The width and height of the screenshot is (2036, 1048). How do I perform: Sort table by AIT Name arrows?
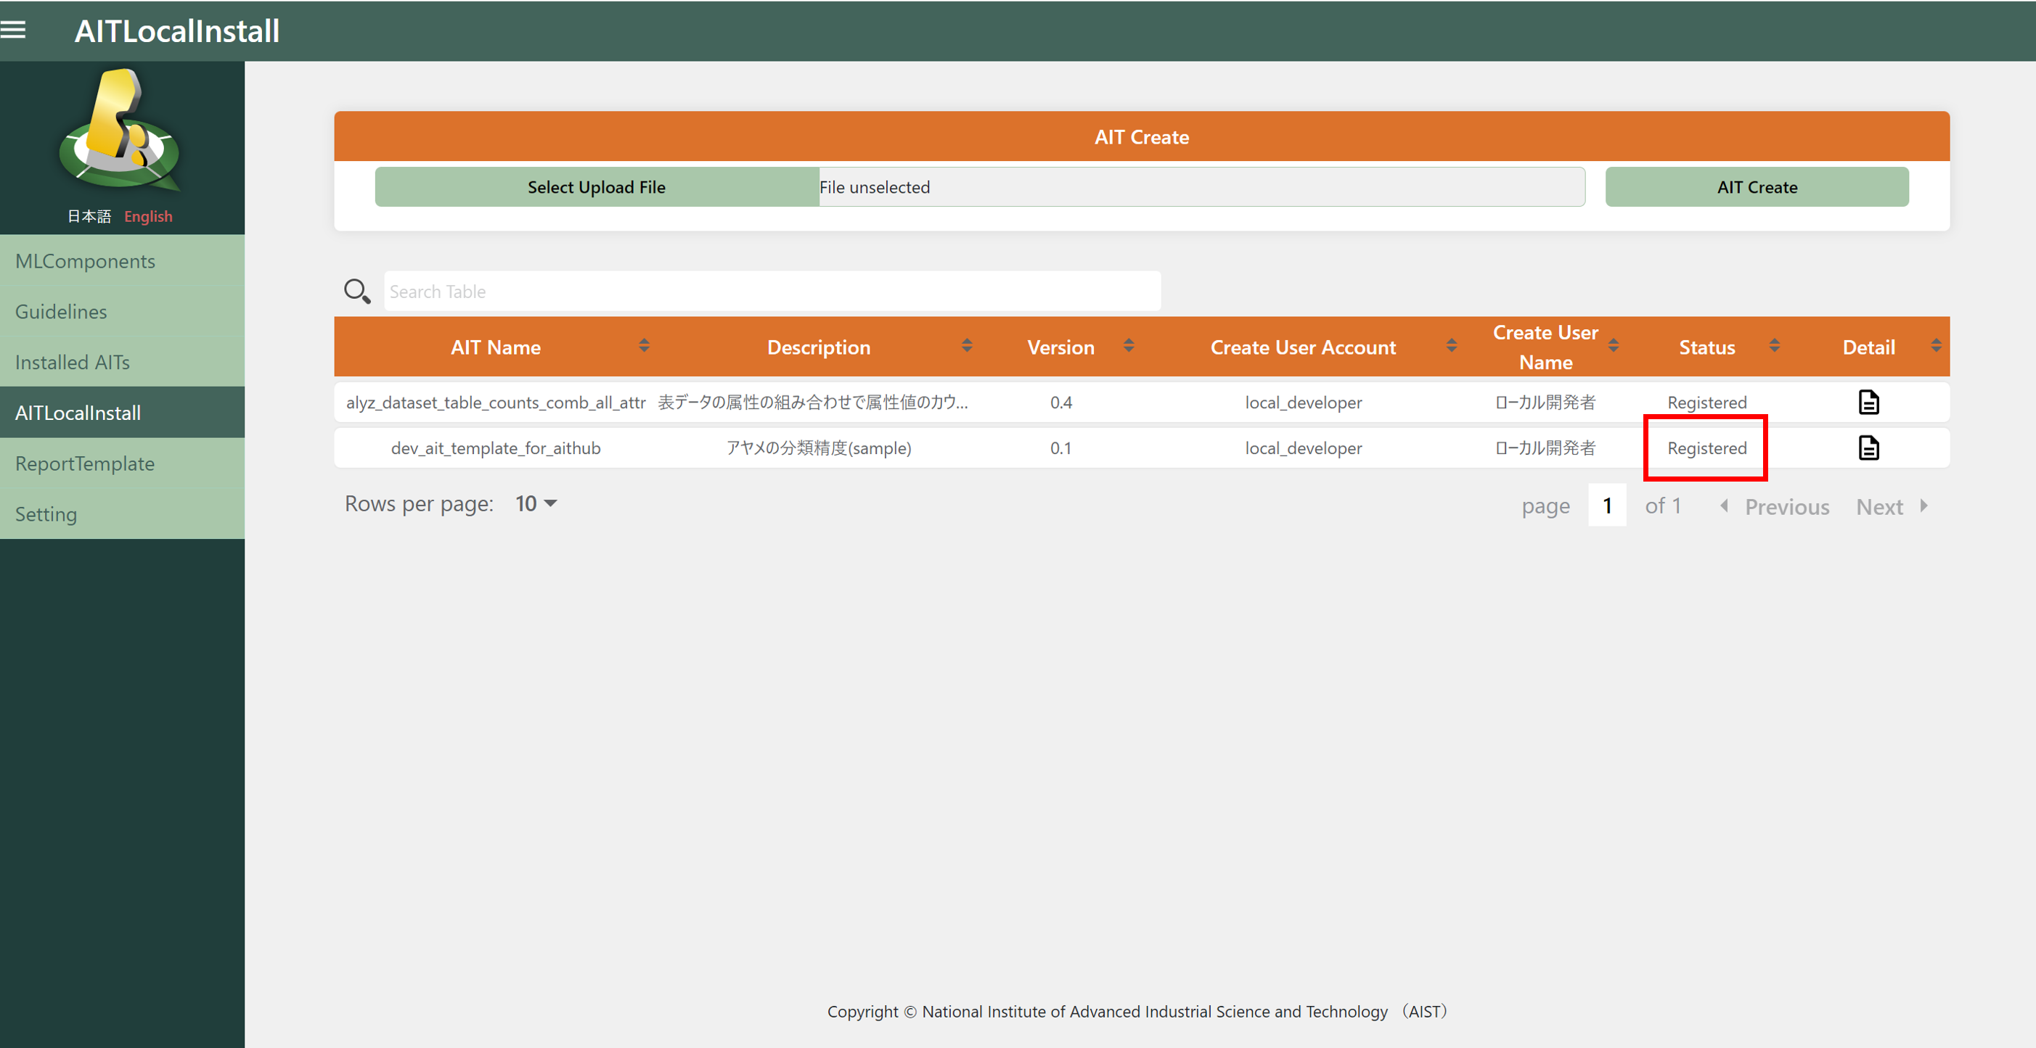[x=644, y=346]
